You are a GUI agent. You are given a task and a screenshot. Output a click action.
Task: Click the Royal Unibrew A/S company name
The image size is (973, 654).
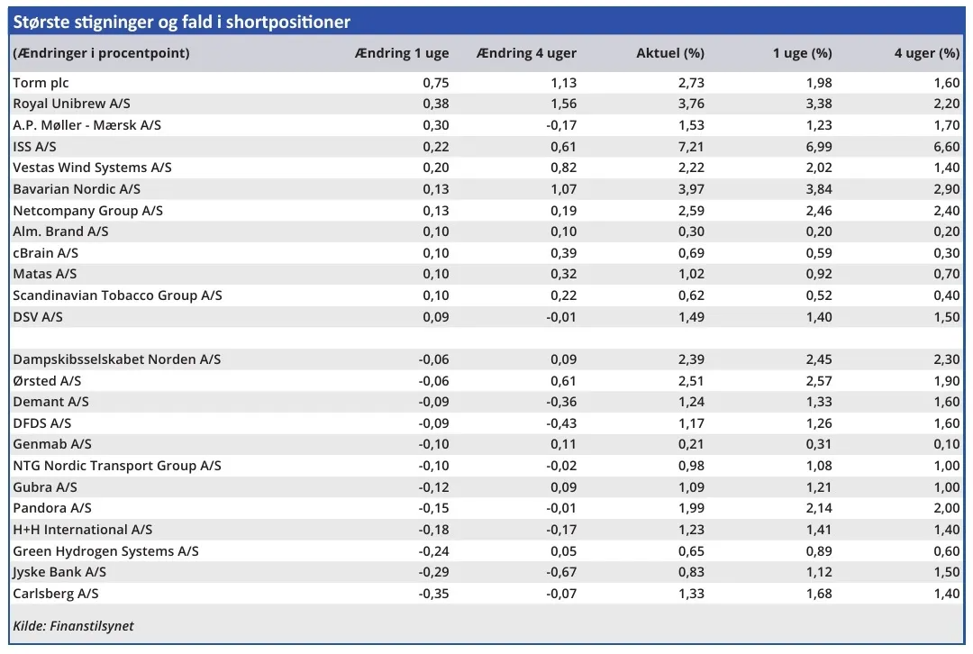pos(71,104)
